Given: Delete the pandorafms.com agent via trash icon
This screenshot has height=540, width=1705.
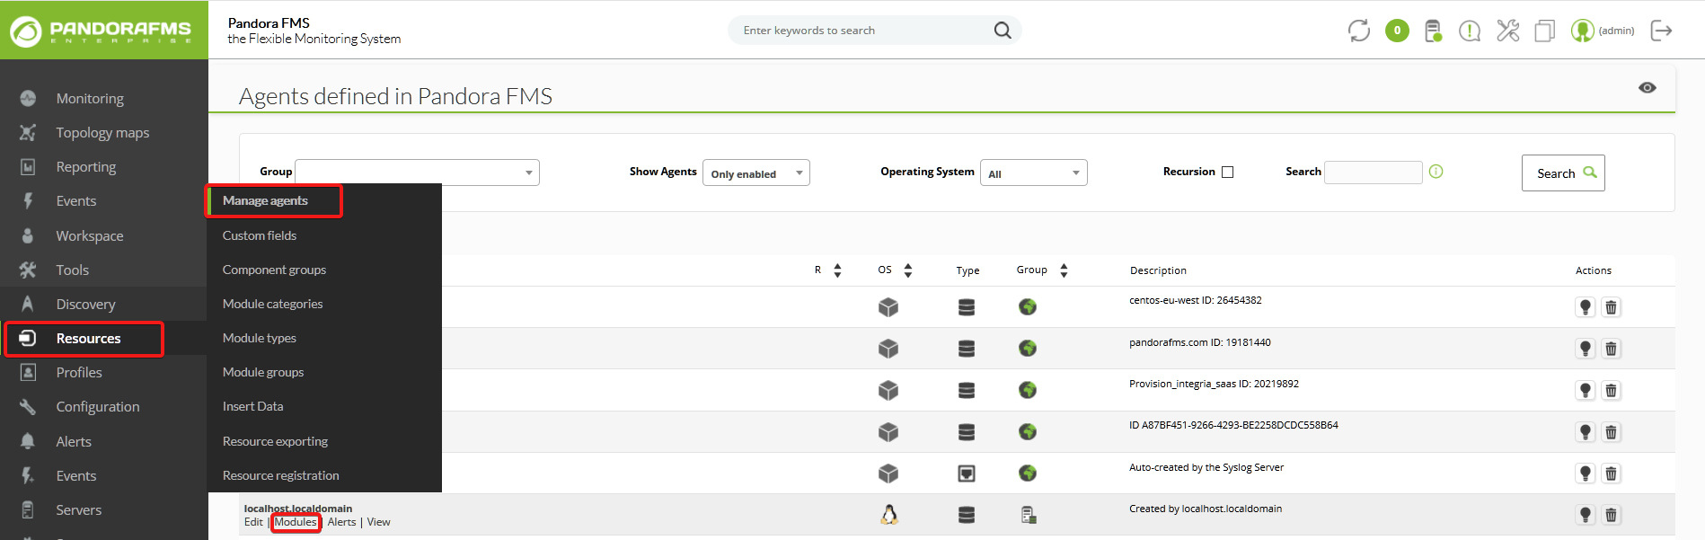Looking at the screenshot, I should point(1612,349).
